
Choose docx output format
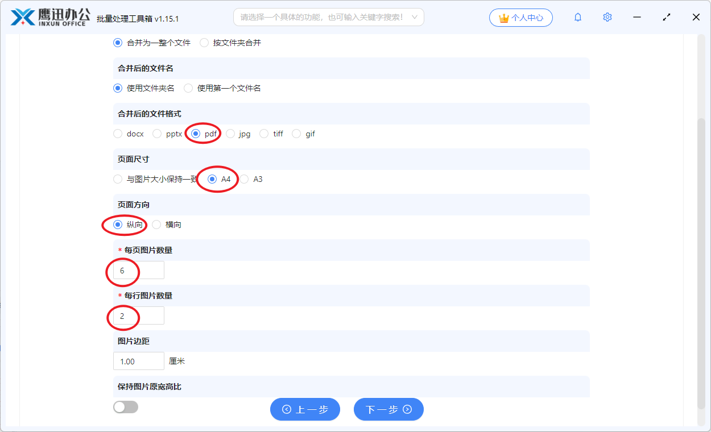pos(129,134)
